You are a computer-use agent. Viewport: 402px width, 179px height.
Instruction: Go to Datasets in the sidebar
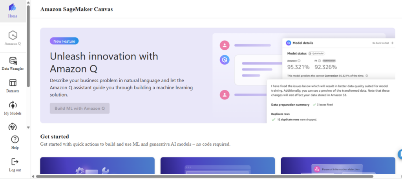(13, 86)
